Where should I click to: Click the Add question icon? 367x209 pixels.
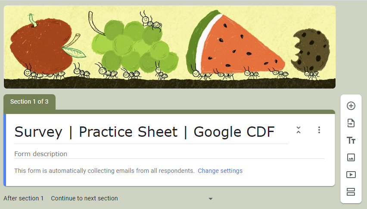point(351,106)
